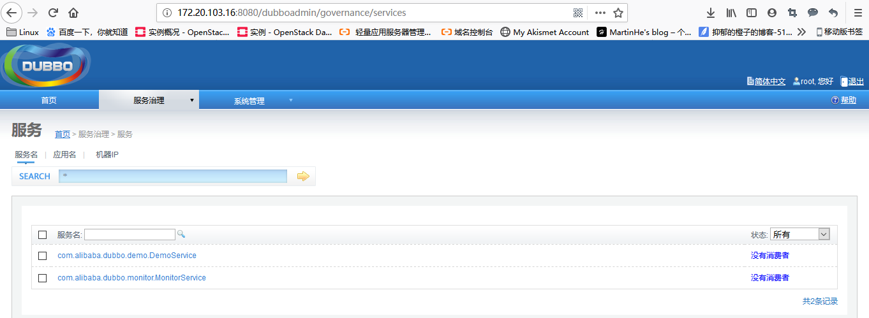Click the Dubbo logo
This screenshot has height=318, width=869.
click(x=47, y=66)
